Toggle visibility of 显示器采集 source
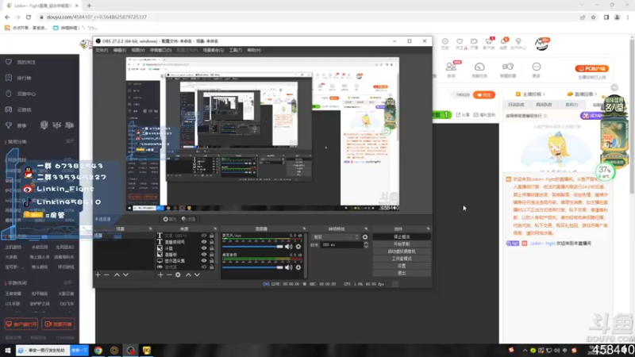The image size is (635, 357). (204, 261)
